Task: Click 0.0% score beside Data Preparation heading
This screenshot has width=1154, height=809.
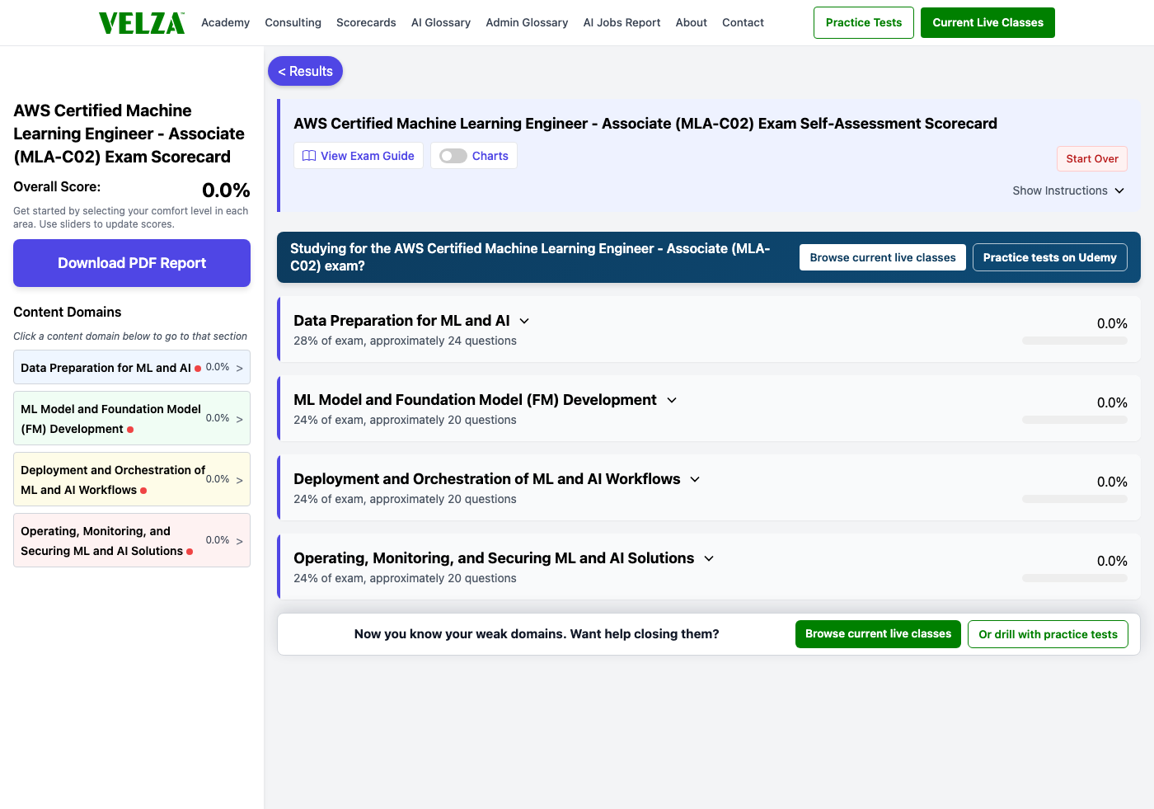Action: [x=1112, y=323]
